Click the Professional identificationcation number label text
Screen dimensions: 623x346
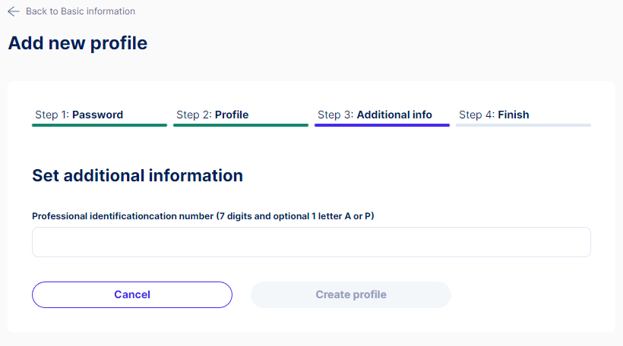click(123, 216)
